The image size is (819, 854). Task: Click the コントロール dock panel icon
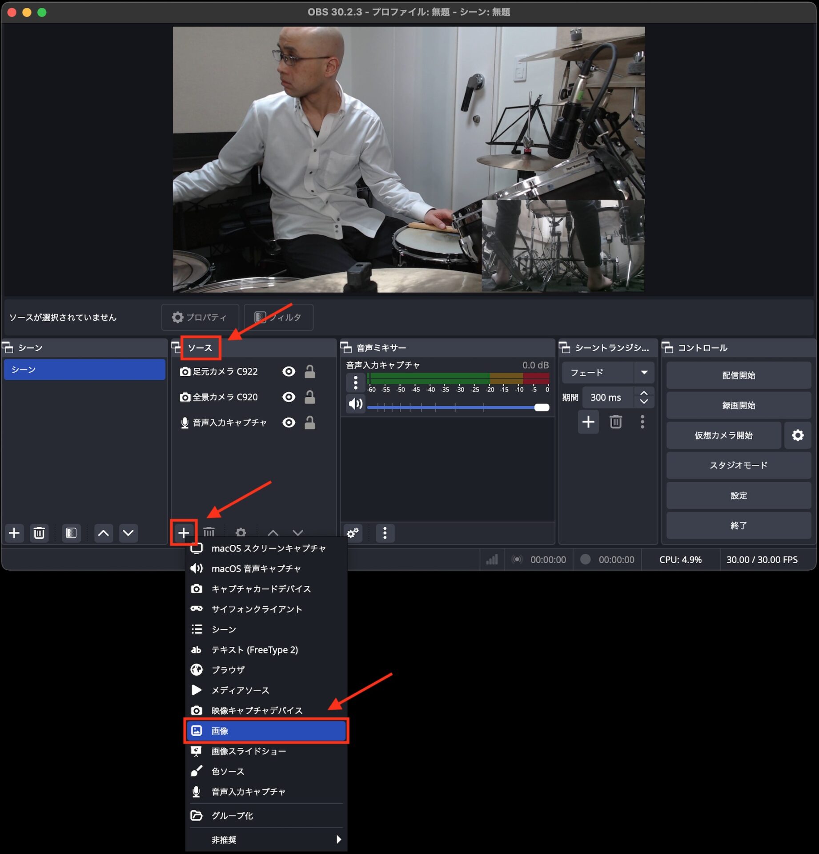[667, 347]
